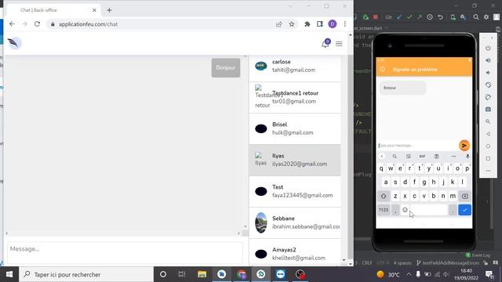Rotate emulator right
Image resolution: width=502 pixels, height=282 pixels.
tap(488, 97)
